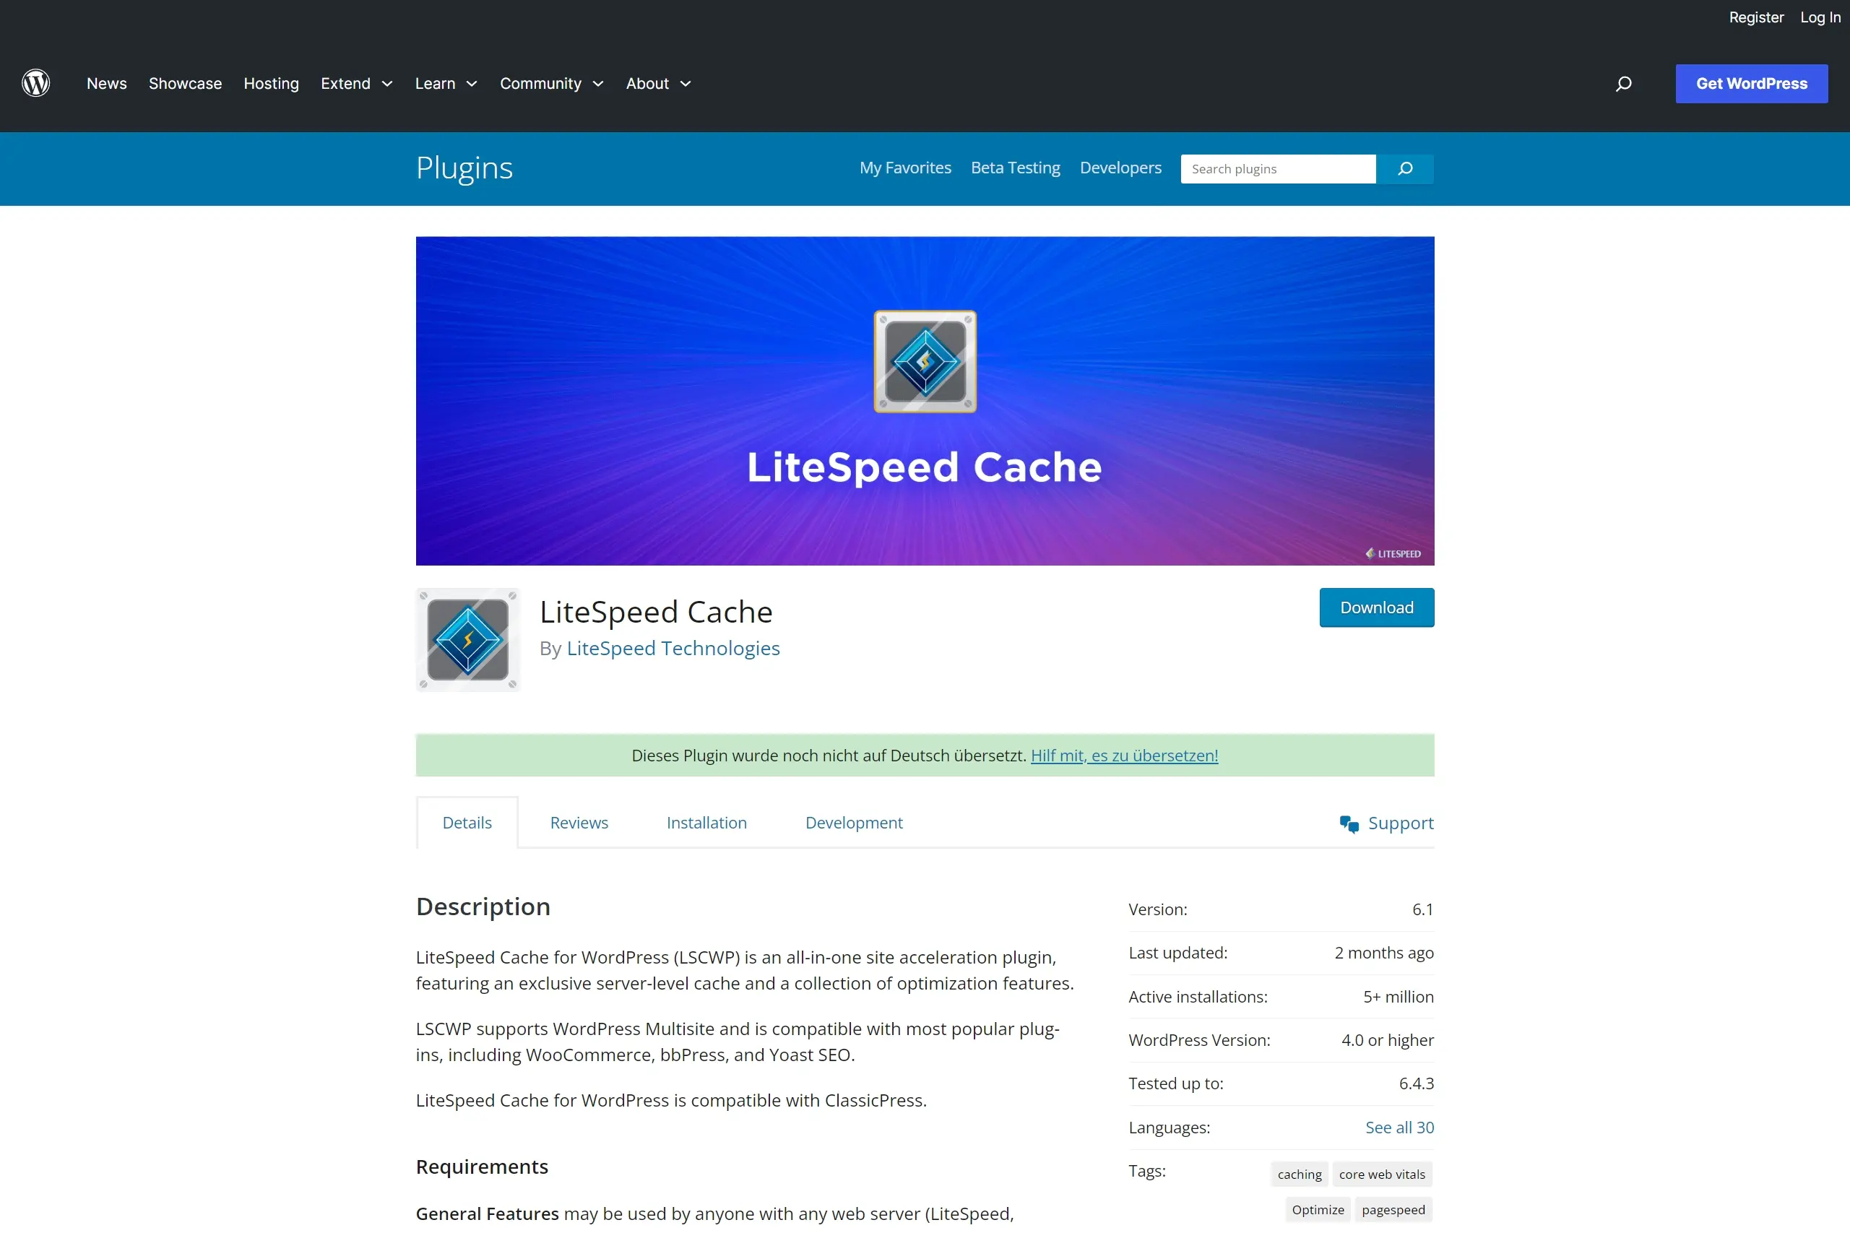Click the LiteSpeed Cache plugin icon
Screen dimensions: 1850x1233
pos(467,639)
